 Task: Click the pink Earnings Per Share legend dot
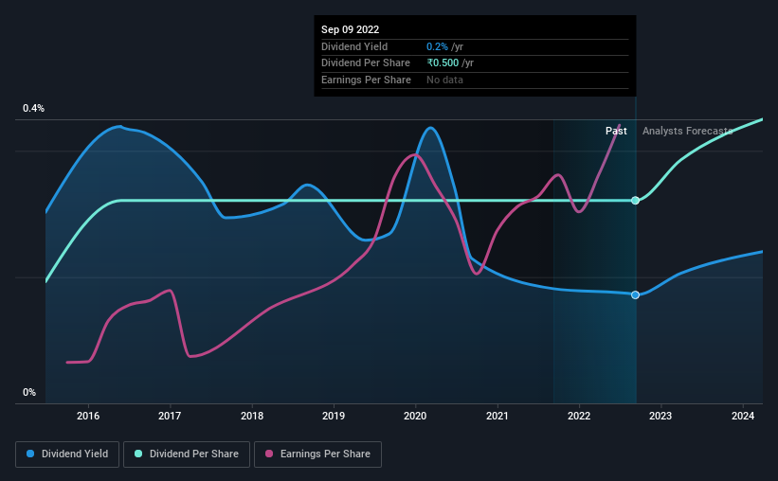pos(269,454)
